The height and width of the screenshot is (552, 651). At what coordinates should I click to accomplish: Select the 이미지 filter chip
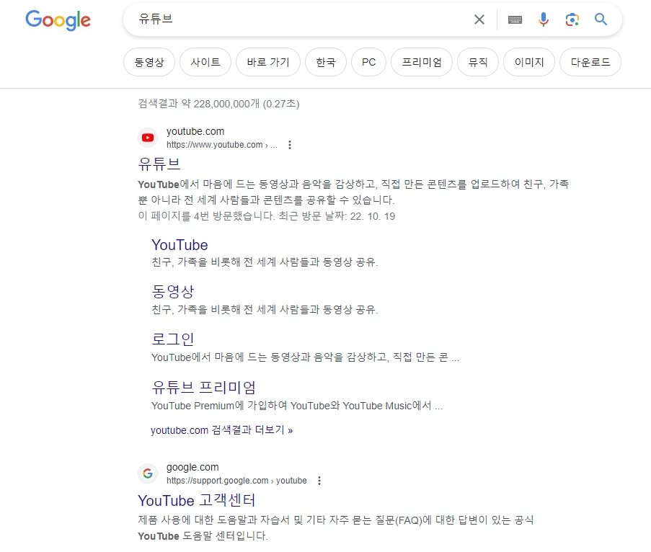(529, 62)
